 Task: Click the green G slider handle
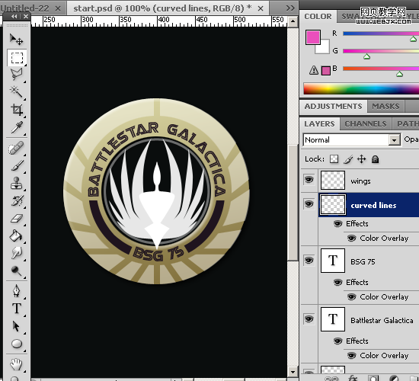click(367, 56)
